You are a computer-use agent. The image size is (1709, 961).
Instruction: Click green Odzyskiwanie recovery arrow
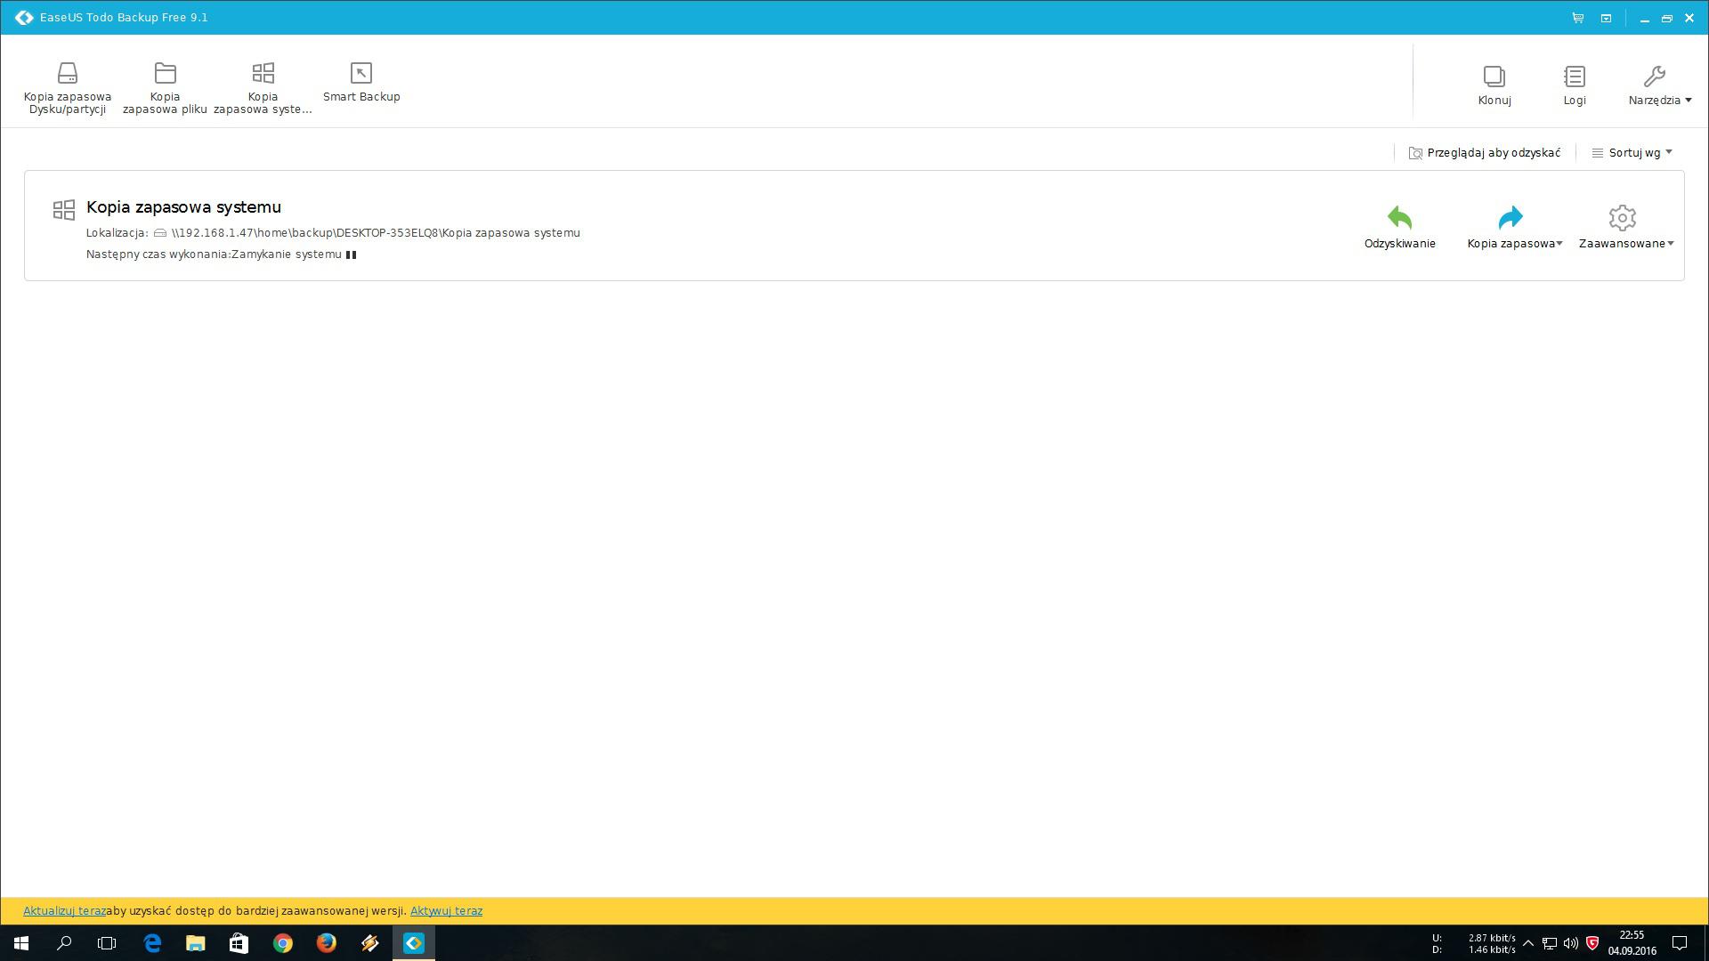(1399, 218)
